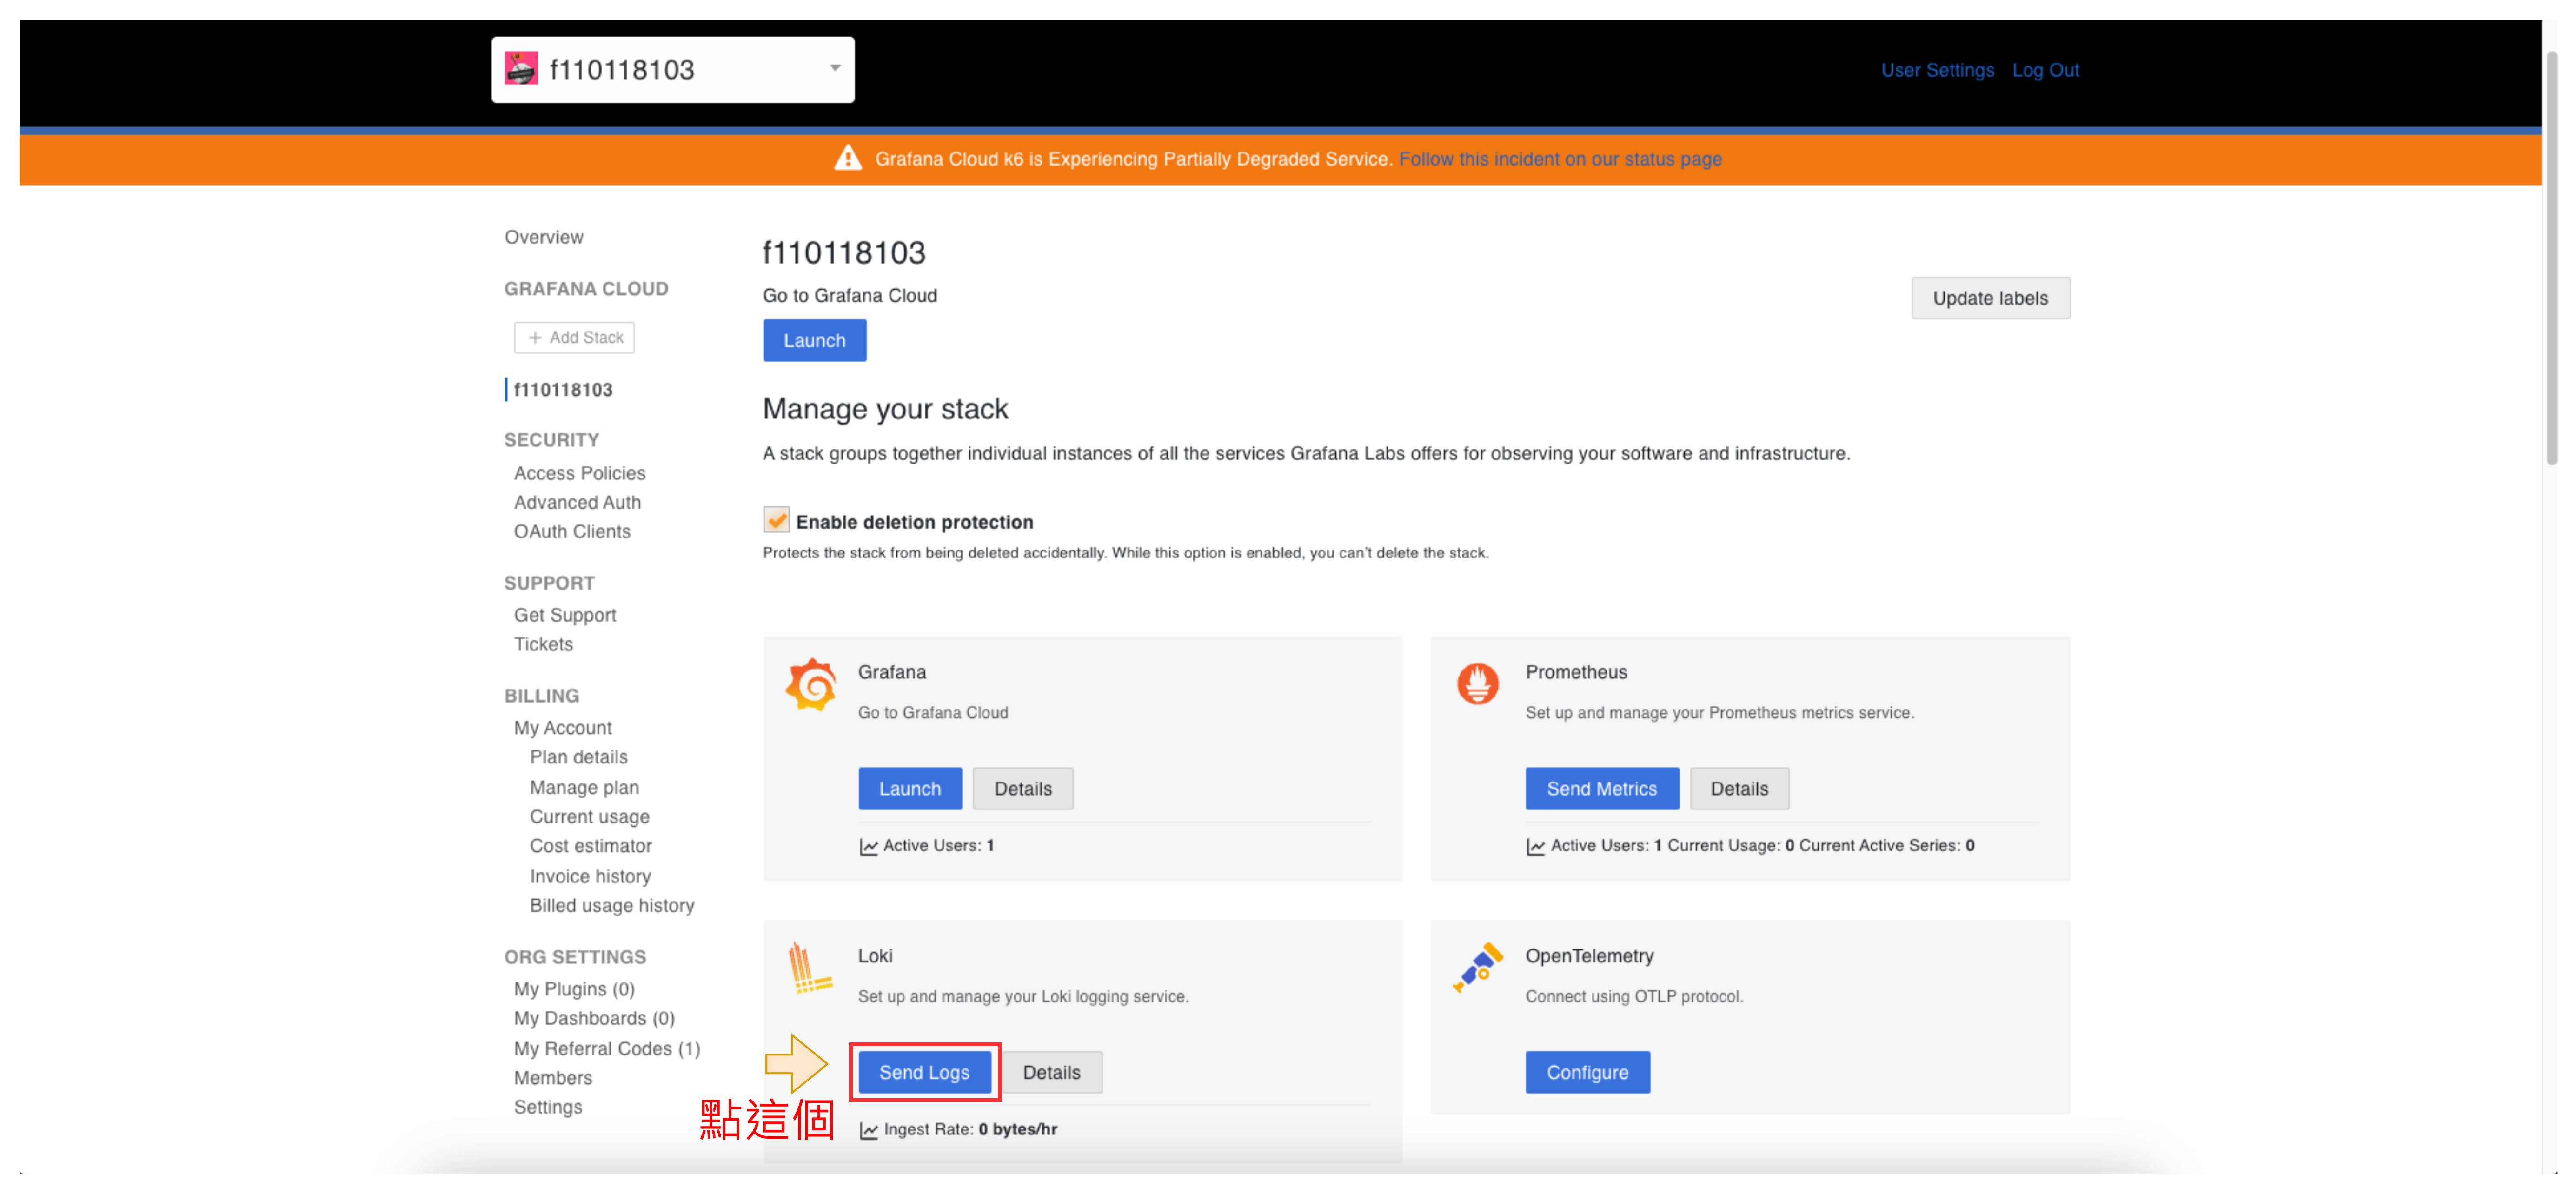The height and width of the screenshot is (1194, 2576).
Task: Open the Current usage billing page
Action: (589, 817)
